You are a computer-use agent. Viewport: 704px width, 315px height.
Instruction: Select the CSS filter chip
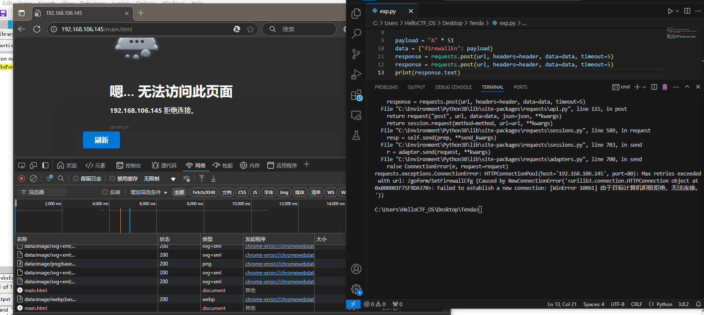[242, 192]
